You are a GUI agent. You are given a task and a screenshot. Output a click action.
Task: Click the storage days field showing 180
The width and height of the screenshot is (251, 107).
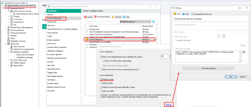coord(165,56)
